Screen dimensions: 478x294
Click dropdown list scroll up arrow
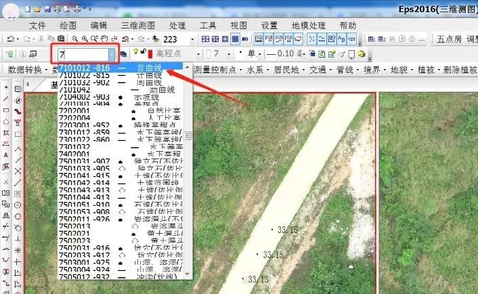[x=188, y=67]
